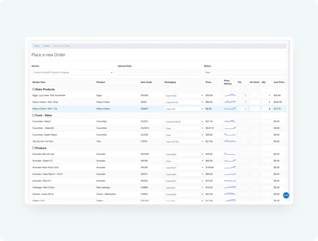View price history sparkline for Eggs
The height and width of the screenshot is (241, 318).
click(230, 95)
